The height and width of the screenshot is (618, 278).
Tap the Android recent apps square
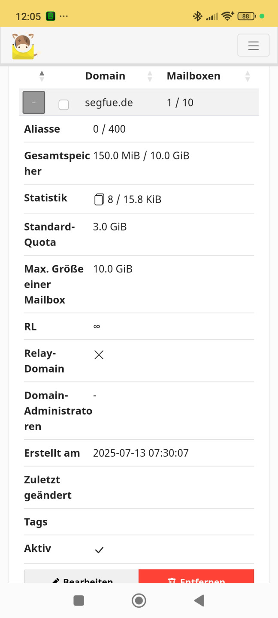click(79, 600)
